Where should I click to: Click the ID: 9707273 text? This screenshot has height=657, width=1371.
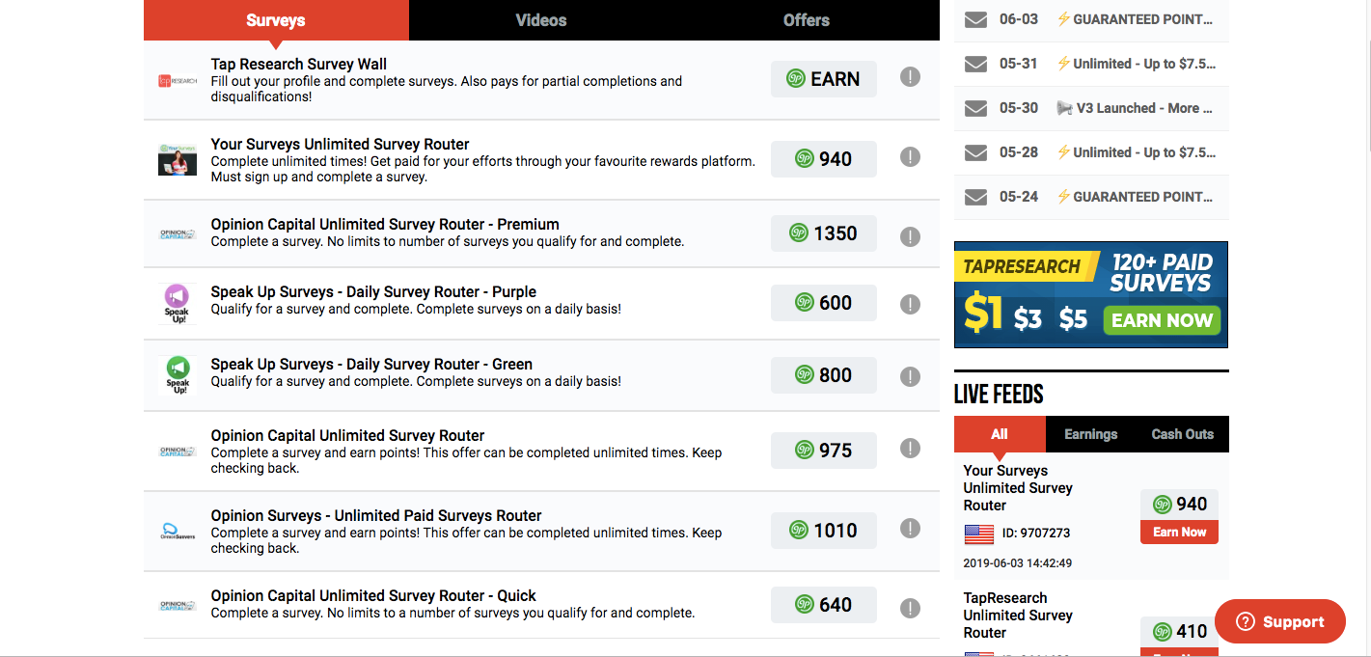[1035, 534]
